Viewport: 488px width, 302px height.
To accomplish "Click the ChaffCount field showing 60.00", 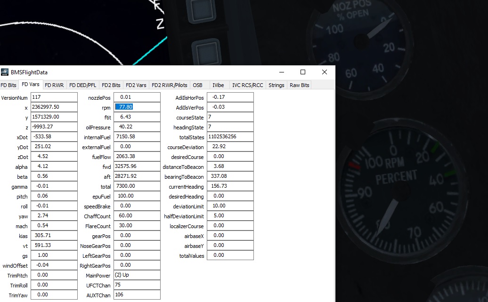I will click(137, 215).
